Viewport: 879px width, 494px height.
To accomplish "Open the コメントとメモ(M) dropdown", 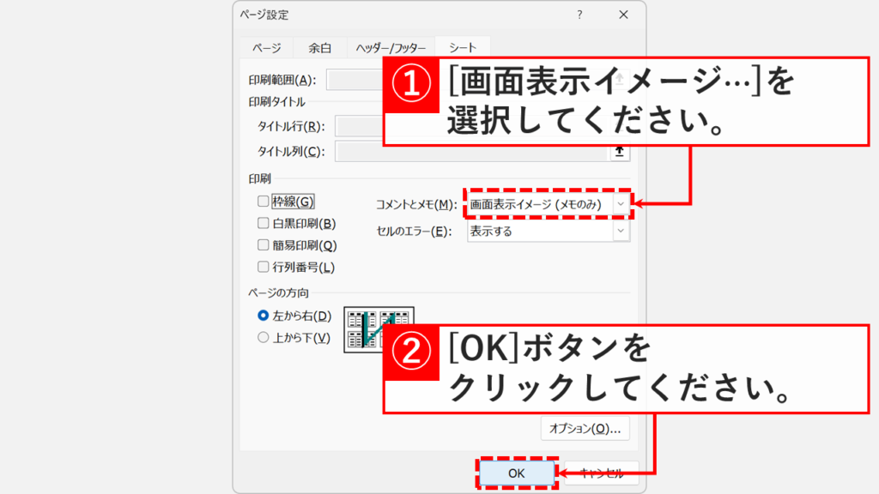I will (x=549, y=204).
